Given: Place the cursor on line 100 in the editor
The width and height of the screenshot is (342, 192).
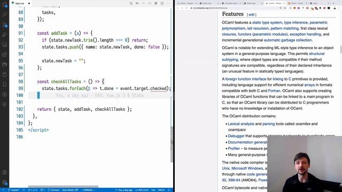Looking at the screenshot, I should tap(99, 95).
